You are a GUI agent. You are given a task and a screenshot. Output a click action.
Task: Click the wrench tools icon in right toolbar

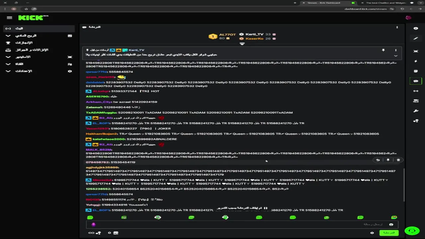[x=416, y=111]
